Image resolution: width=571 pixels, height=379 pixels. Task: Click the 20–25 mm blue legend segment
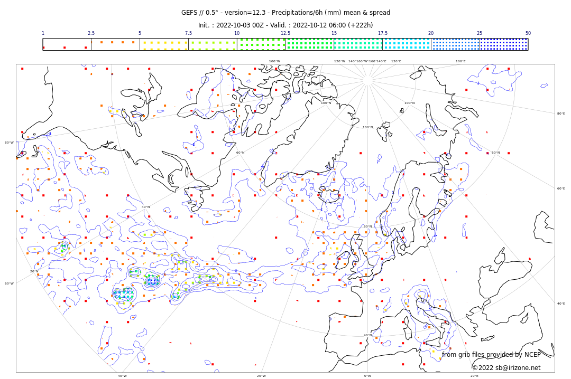[455, 44]
